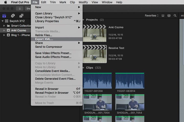This screenshot has height=122, width=184.
Task: Expand the Smart Collections folder
Action: click(x=4, y=26)
